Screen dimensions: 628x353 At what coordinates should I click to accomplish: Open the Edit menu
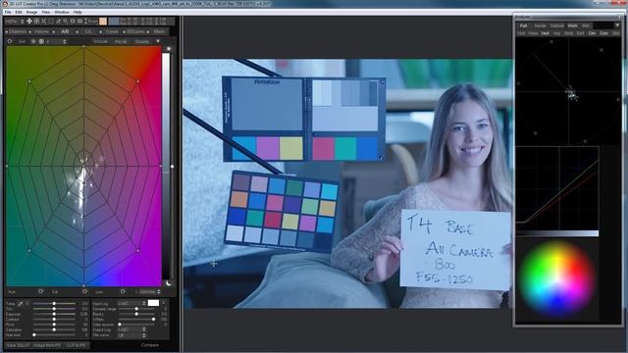[19, 12]
